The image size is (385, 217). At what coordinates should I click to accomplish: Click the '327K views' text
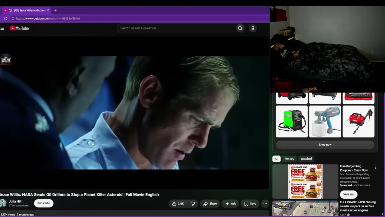8,215
